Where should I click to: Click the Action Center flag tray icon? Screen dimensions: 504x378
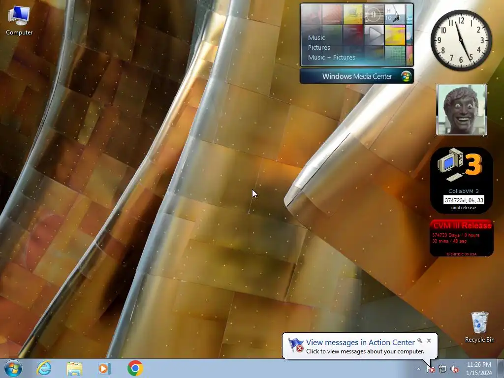pyautogui.click(x=431, y=369)
